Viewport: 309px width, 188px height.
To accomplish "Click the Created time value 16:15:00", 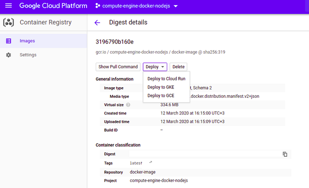I will pos(192,113).
